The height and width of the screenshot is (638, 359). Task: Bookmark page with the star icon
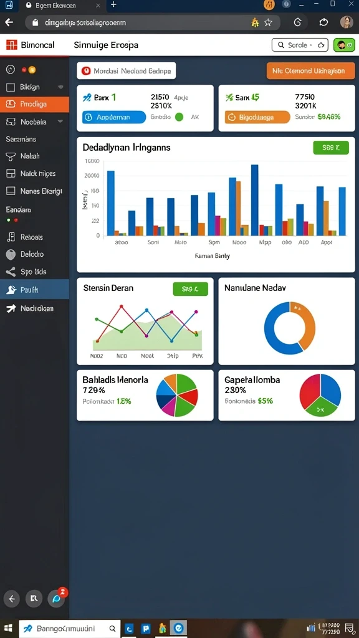[268, 23]
